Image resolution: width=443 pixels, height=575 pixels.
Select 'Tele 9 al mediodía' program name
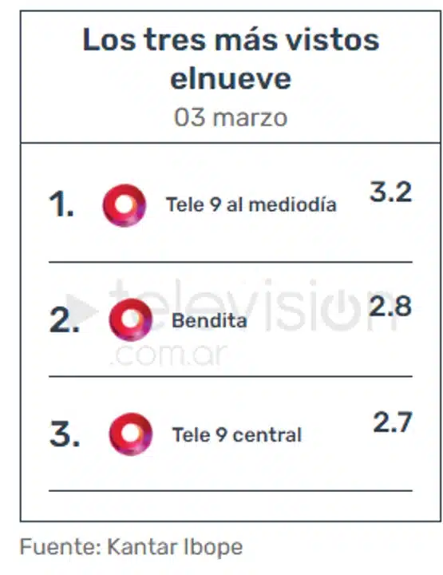click(x=251, y=204)
